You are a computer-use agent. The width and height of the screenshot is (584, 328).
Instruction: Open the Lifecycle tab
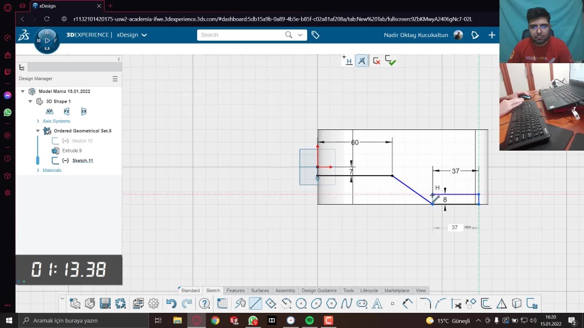369,290
